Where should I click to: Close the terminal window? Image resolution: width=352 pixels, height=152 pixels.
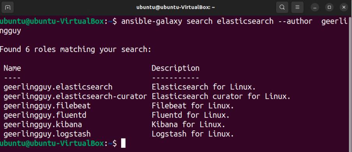[344, 7]
